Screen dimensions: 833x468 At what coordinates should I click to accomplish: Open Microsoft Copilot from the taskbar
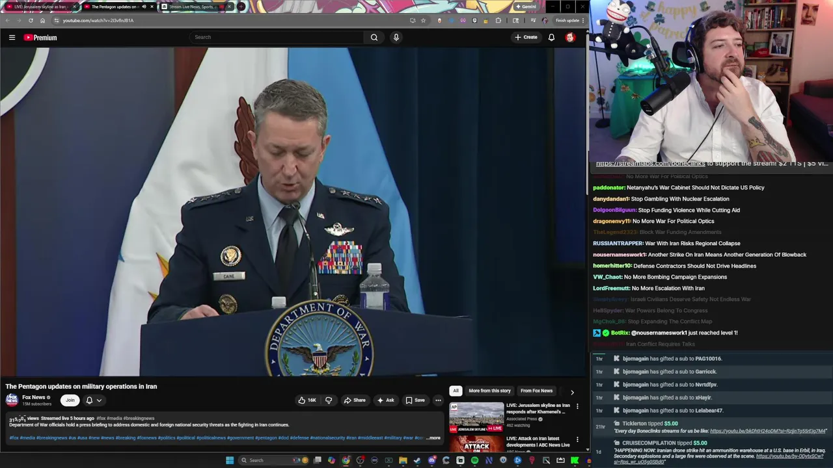coord(332,460)
